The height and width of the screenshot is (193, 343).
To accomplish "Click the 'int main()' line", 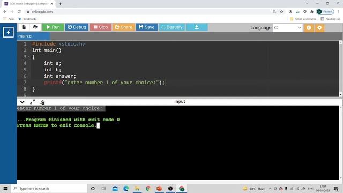I will point(47,50).
